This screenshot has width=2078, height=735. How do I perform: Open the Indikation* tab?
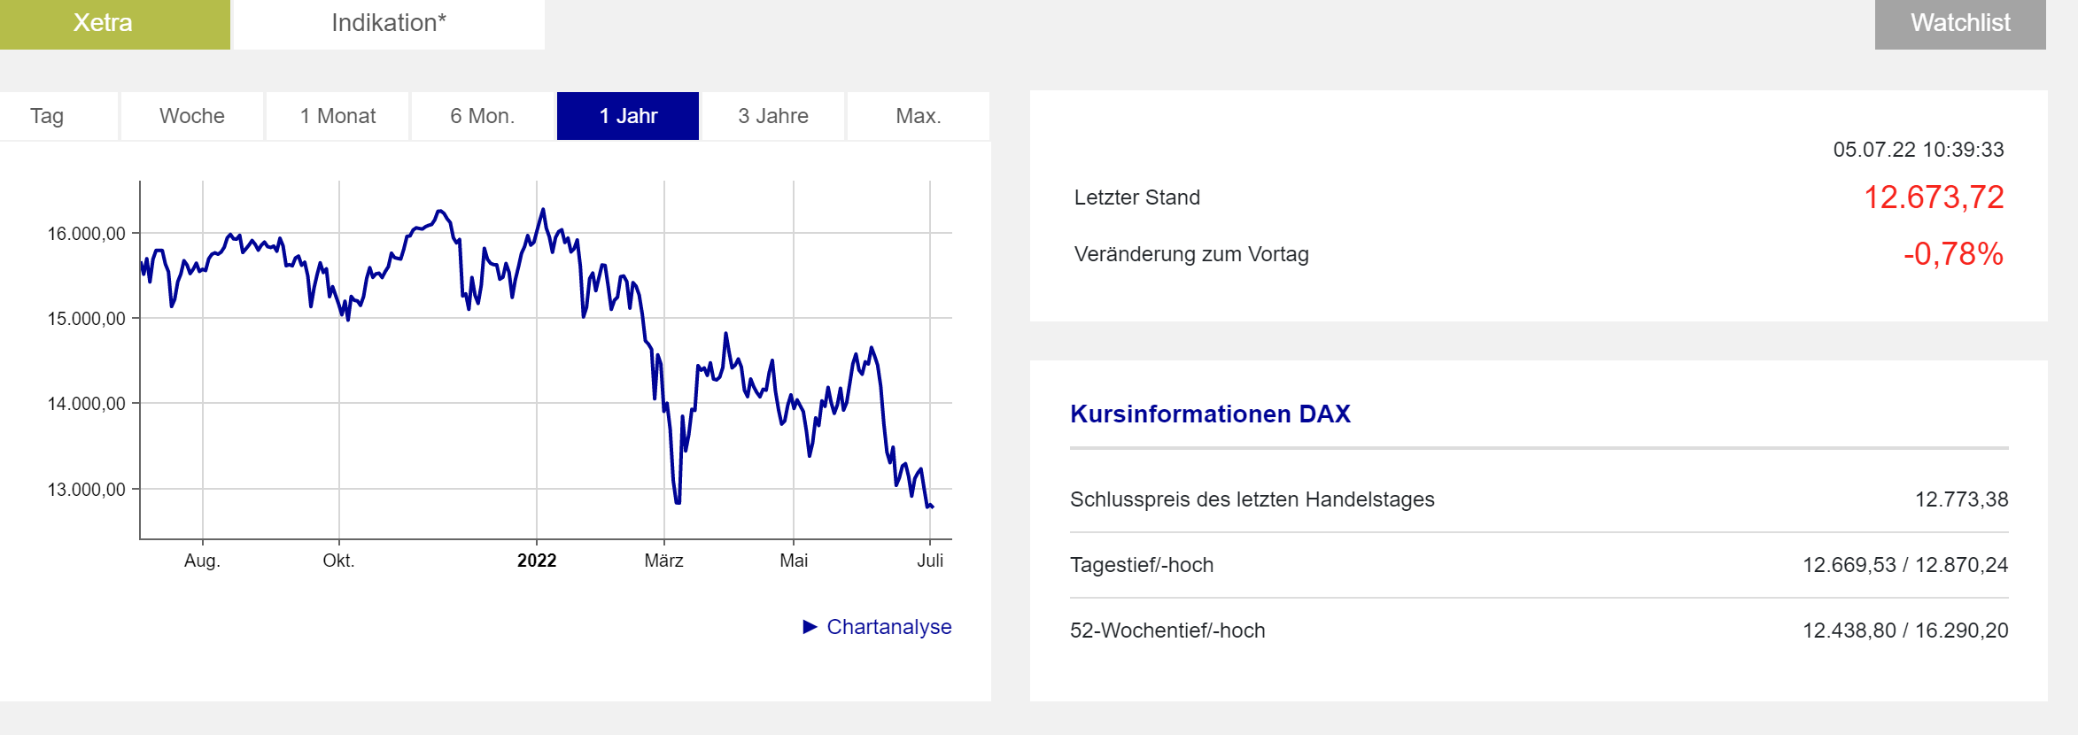[x=388, y=24]
